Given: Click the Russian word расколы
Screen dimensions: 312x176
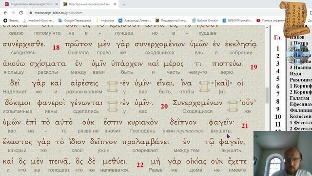Looking at the screenshot, I should tap(48, 72).
